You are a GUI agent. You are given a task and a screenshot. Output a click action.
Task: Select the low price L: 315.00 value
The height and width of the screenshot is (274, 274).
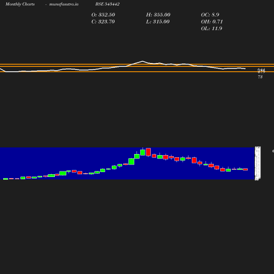(x=158, y=22)
